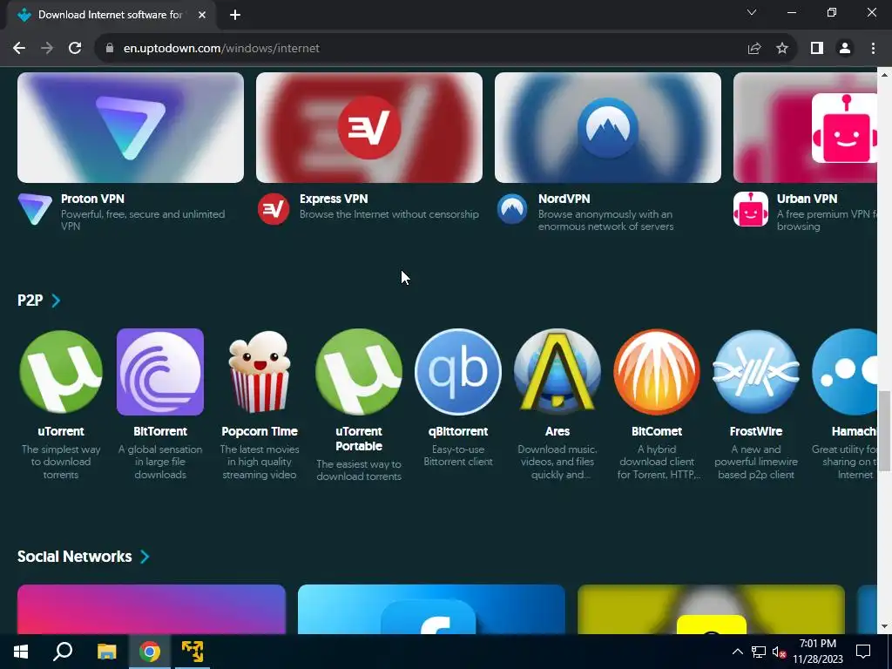This screenshot has width=892, height=669.
Task: Switch to Chrome in taskbar
Action: coord(150,652)
